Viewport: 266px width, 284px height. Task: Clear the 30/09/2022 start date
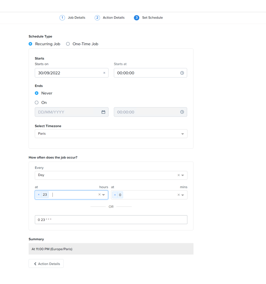[104, 73]
